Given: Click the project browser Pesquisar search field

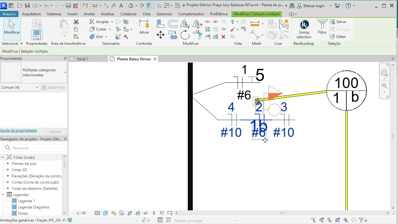Looking at the screenshot, I should click(x=34, y=148).
